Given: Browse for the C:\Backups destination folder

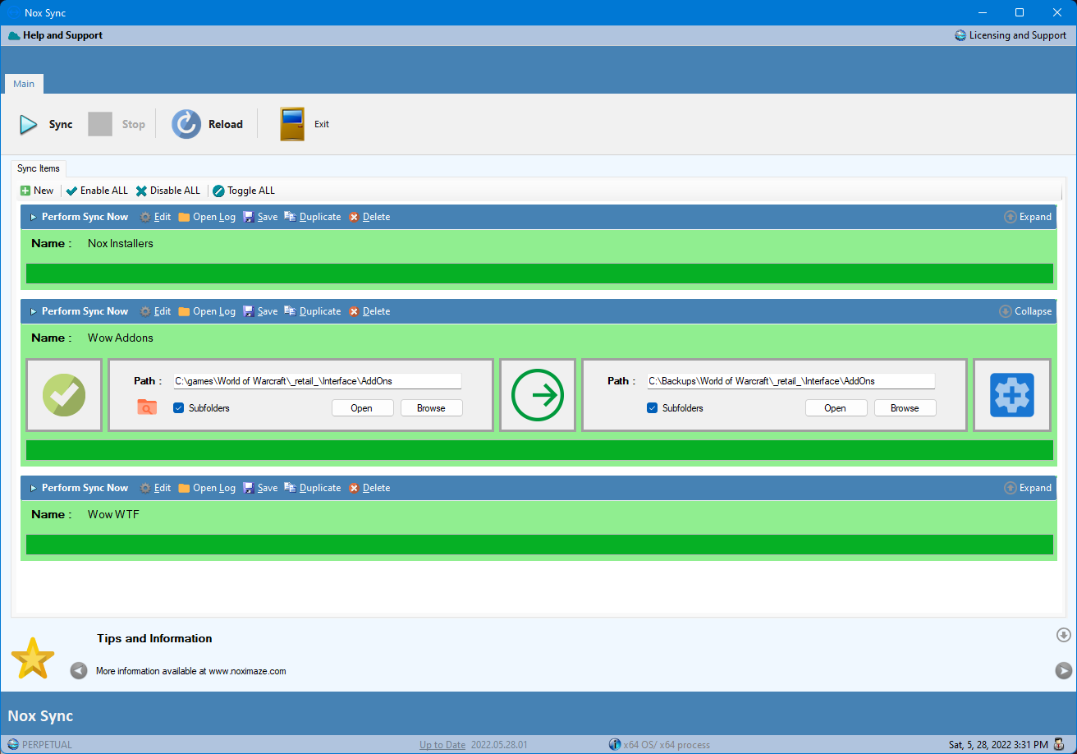Looking at the screenshot, I should coord(905,408).
